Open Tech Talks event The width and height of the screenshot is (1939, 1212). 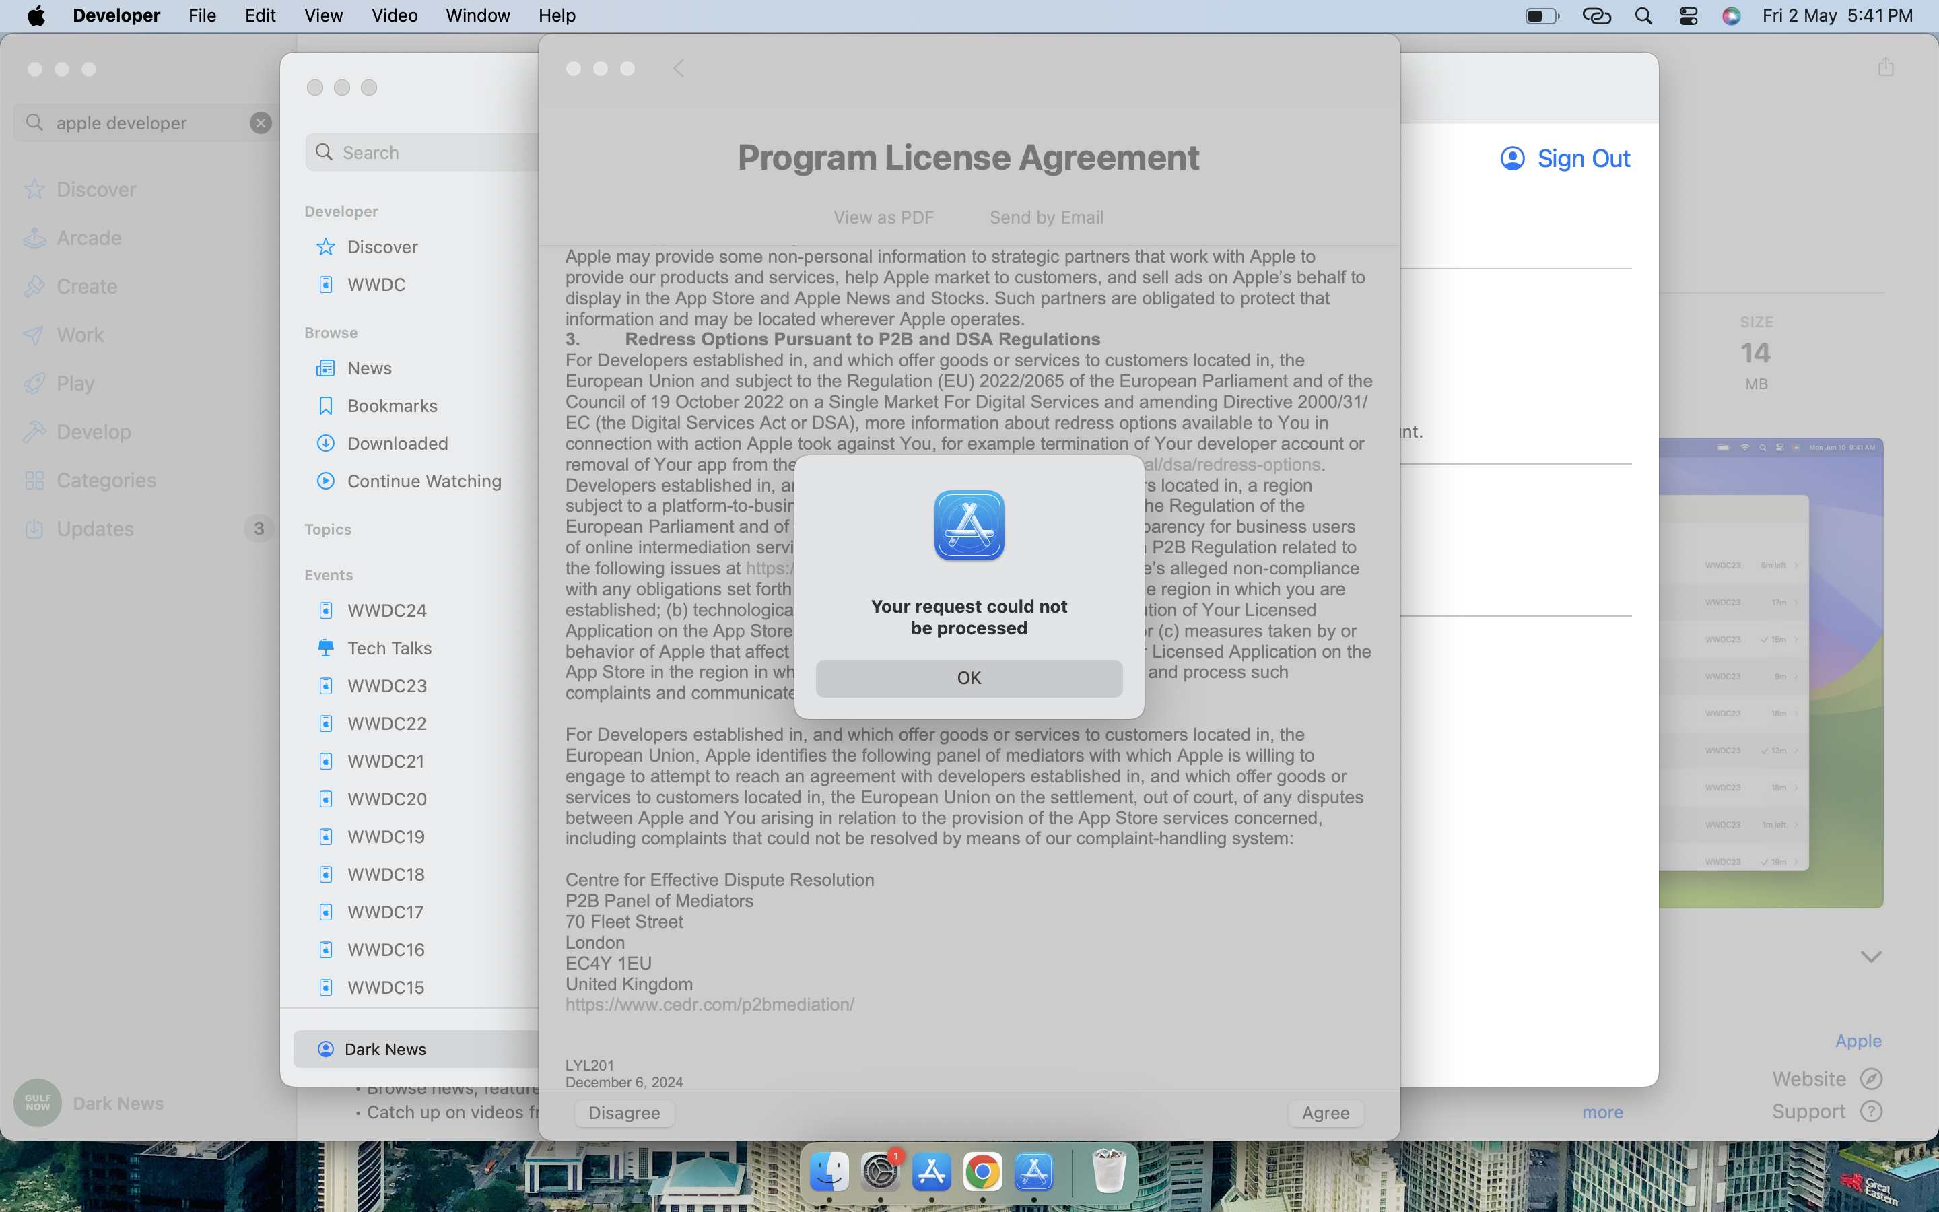point(389,648)
